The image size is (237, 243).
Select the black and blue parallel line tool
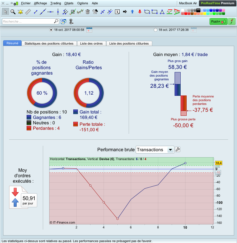[x=110, y=12]
